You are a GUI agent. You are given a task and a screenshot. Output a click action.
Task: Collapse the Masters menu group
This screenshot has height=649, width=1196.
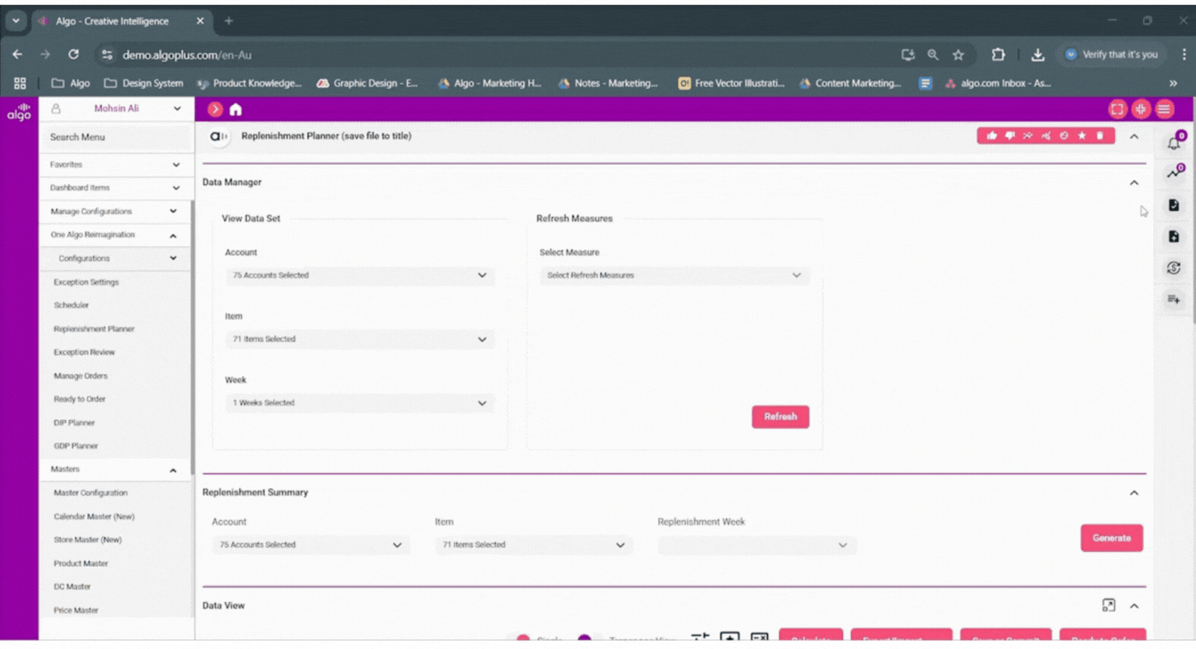115,470
